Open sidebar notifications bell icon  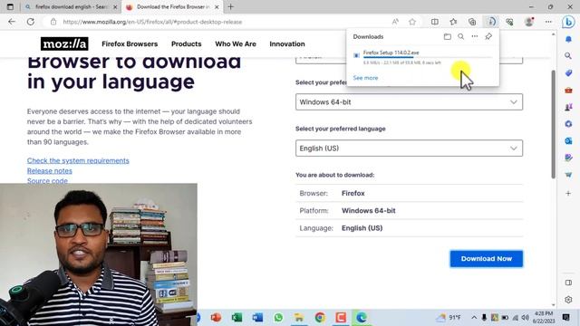[568, 39]
